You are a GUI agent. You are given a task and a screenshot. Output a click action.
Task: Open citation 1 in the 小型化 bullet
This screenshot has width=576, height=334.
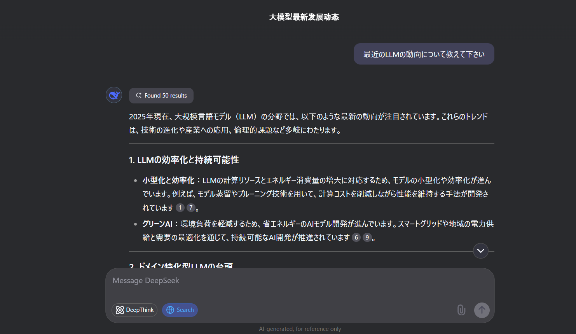pyautogui.click(x=180, y=208)
